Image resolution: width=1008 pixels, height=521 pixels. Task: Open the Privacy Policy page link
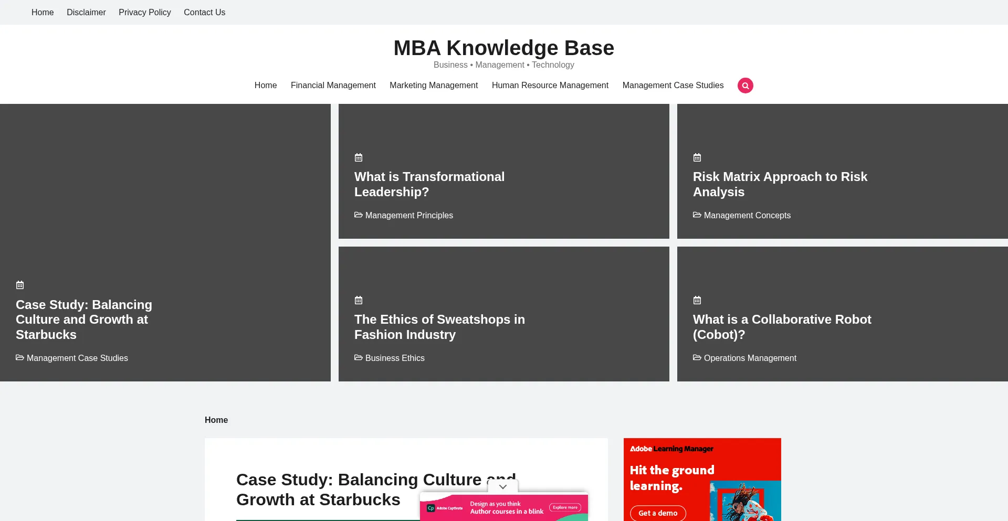pos(144,12)
